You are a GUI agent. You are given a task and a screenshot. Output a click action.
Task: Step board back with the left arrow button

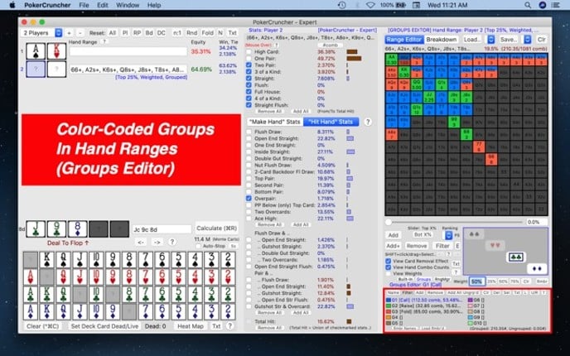click(142, 242)
